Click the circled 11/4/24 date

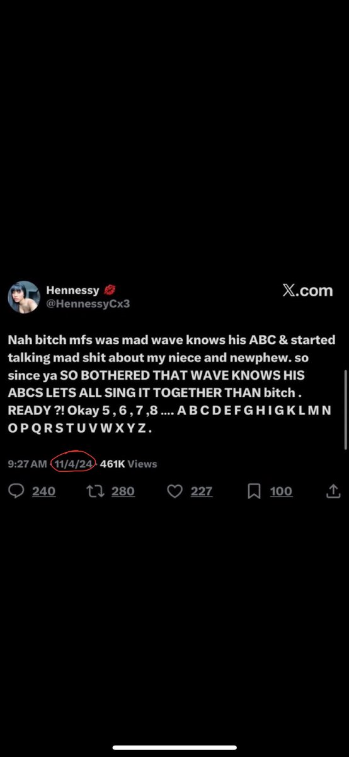click(74, 464)
